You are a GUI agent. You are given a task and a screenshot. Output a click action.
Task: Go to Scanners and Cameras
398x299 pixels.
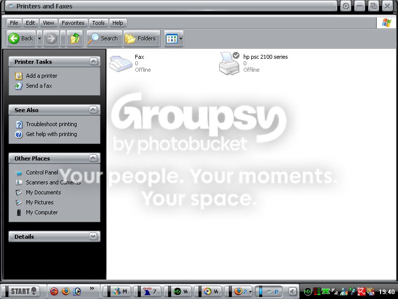(x=53, y=182)
